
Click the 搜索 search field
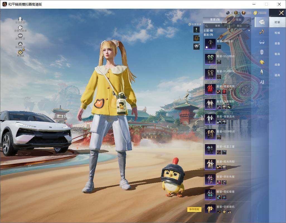point(217,26)
